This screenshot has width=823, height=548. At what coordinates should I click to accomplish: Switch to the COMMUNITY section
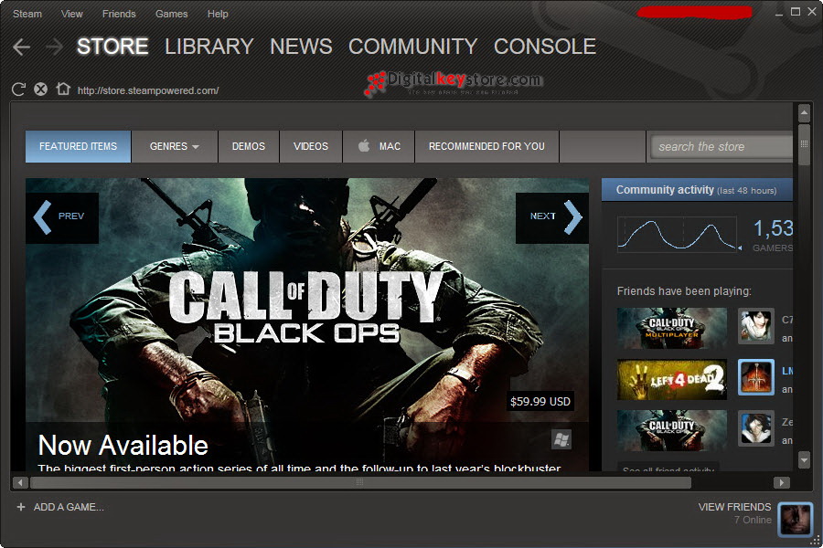(x=412, y=47)
